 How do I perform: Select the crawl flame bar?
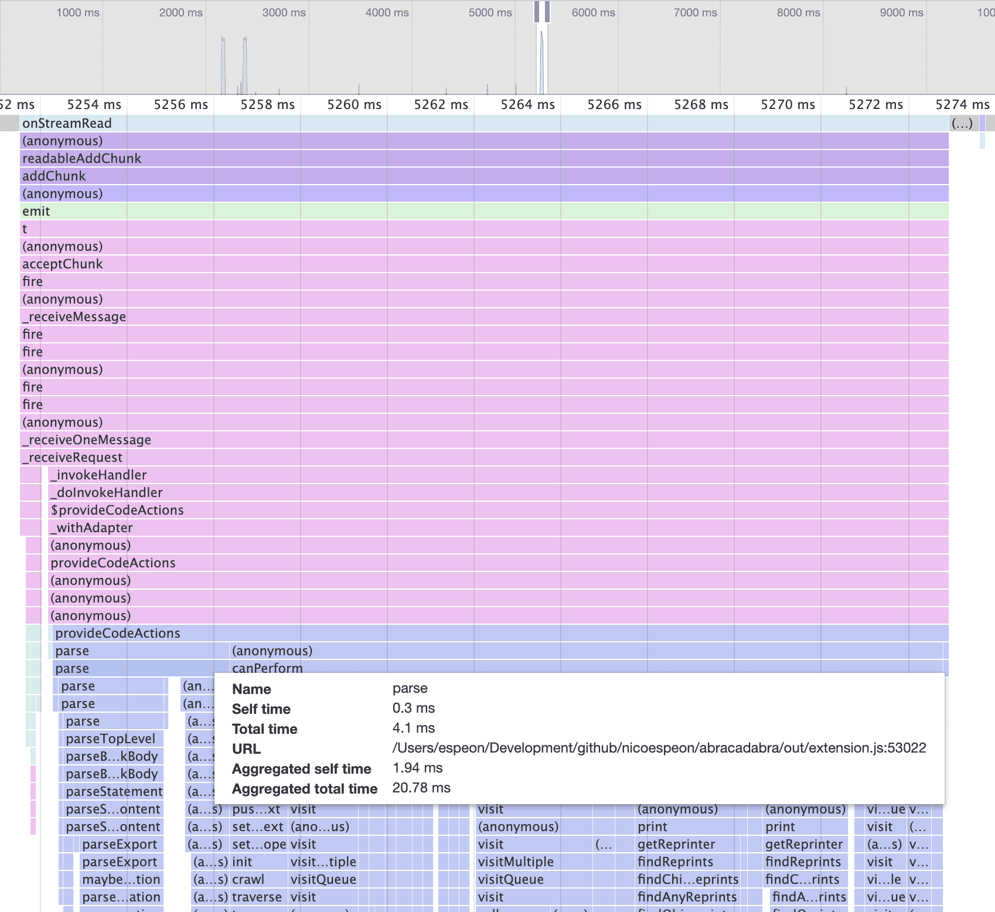pyautogui.click(x=258, y=879)
